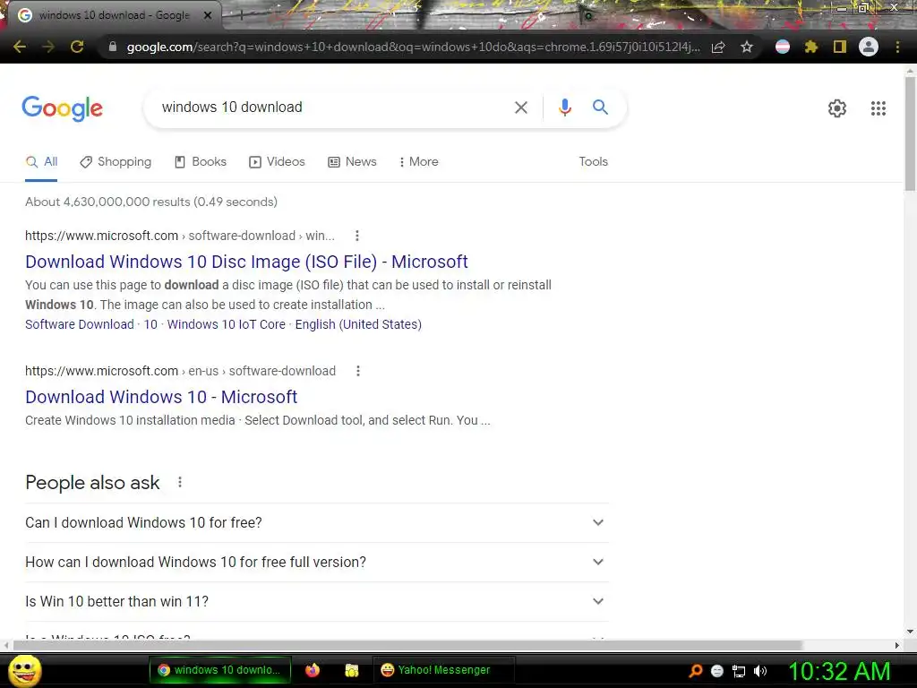Switch to Yahoo! Messenger in the taskbar
Image resolution: width=917 pixels, height=688 pixels.
click(x=444, y=670)
